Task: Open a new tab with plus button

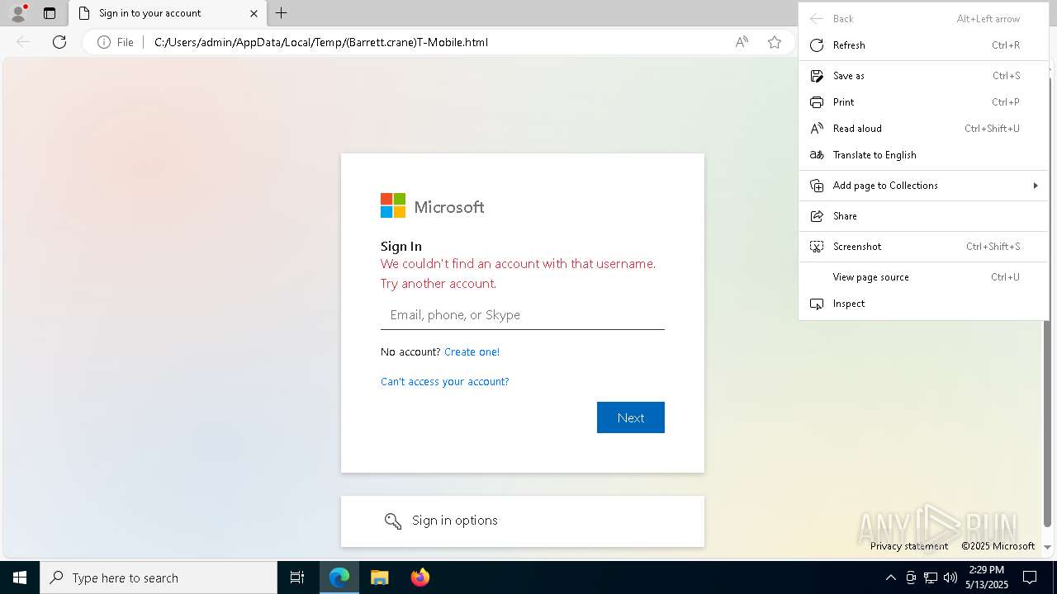Action: pos(282,13)
